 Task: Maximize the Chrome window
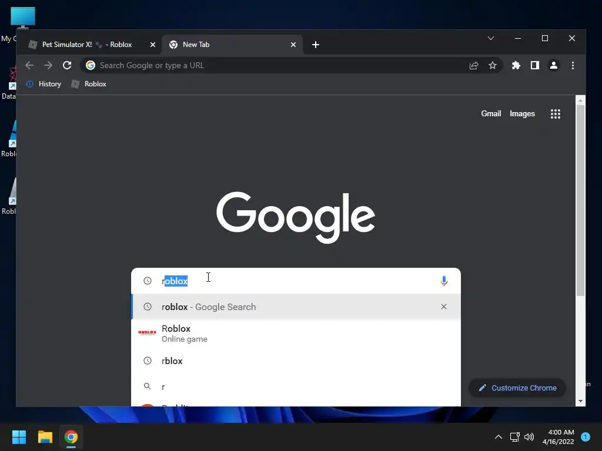[x=545, y=38]
